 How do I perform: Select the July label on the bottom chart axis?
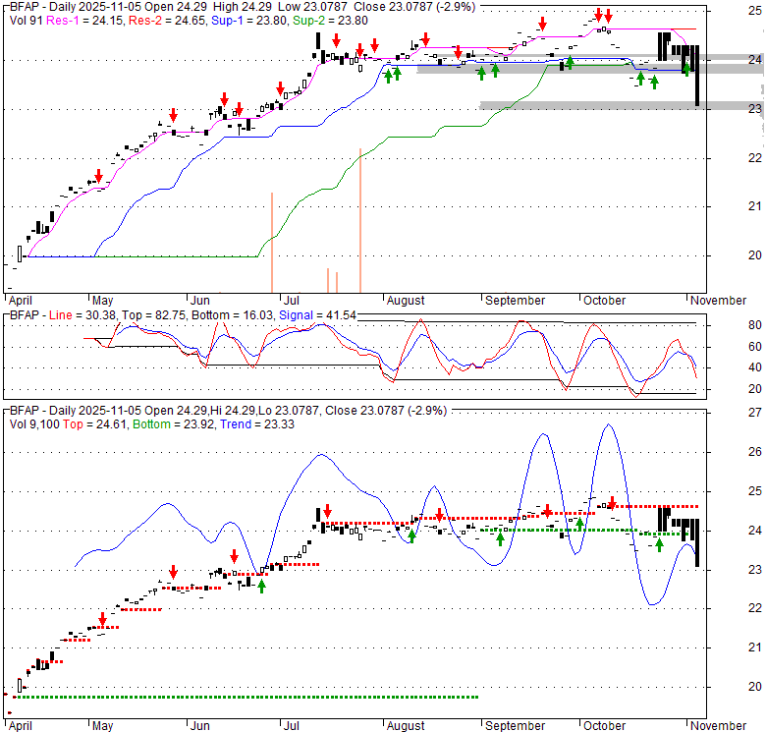tap(293, 728)
